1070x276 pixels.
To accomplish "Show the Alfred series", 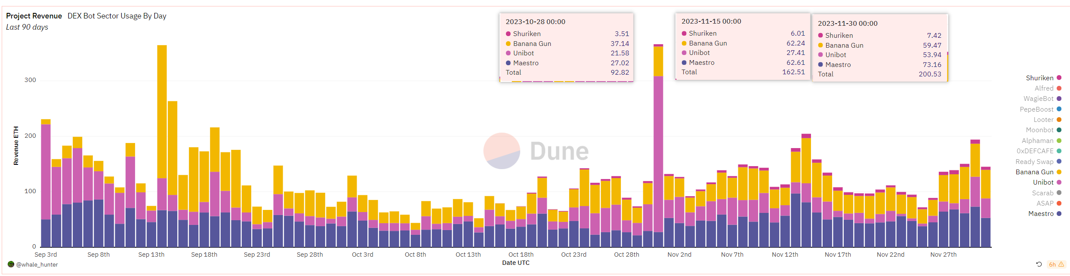I will click(1044, 88).
